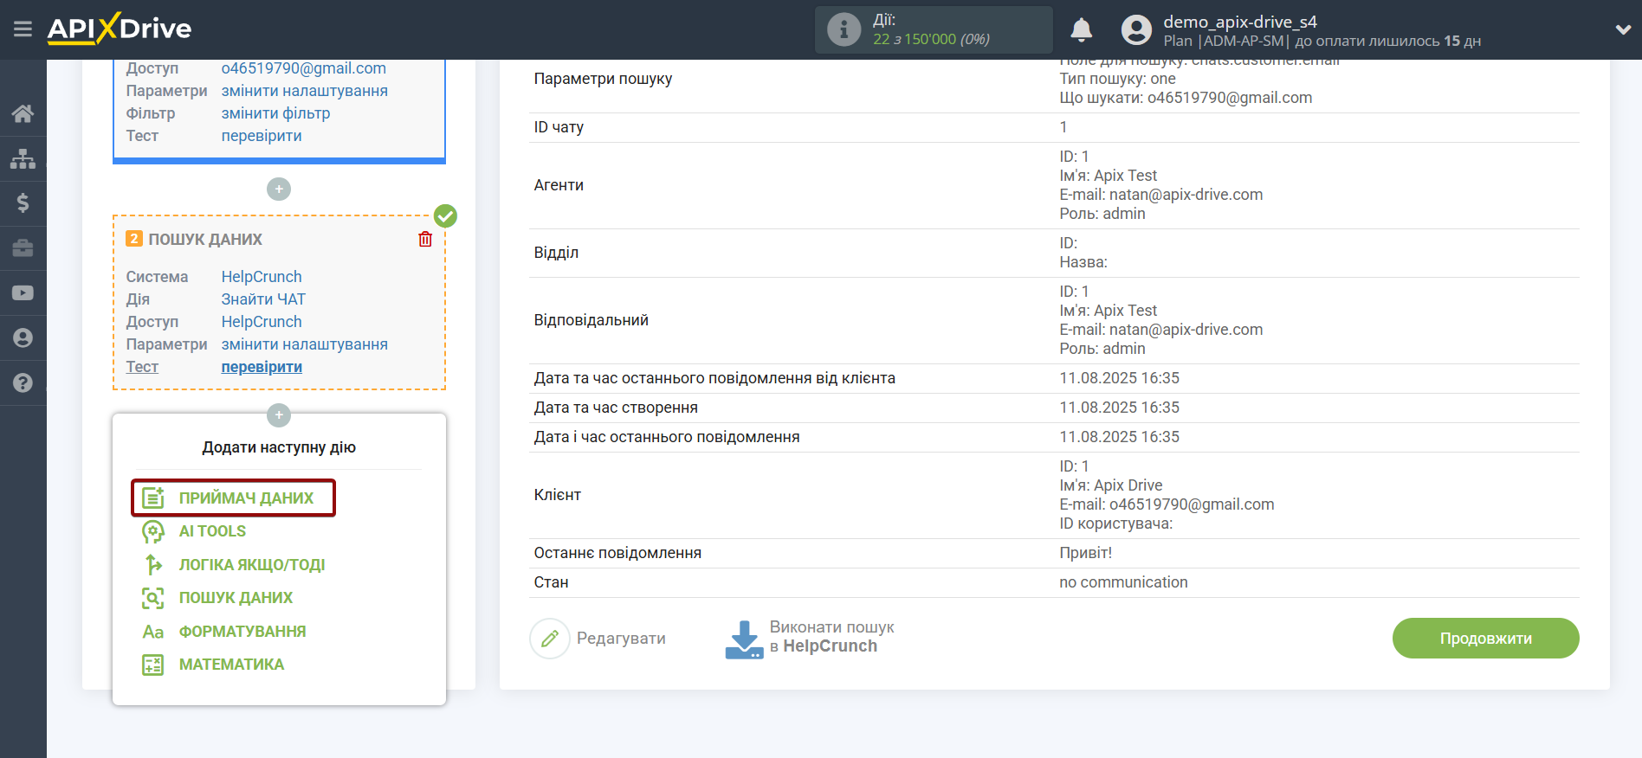Viewport: 1642px width, 758px height.
Task: Click the user avatar icon
Action: [x=1136, y=30]
